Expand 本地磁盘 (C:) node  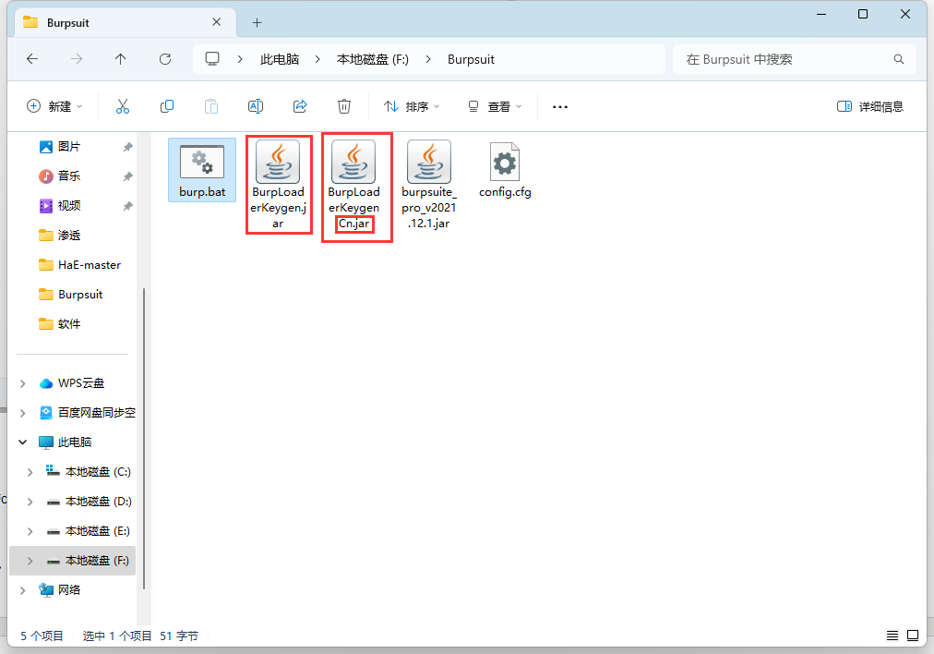click(30, 472)
